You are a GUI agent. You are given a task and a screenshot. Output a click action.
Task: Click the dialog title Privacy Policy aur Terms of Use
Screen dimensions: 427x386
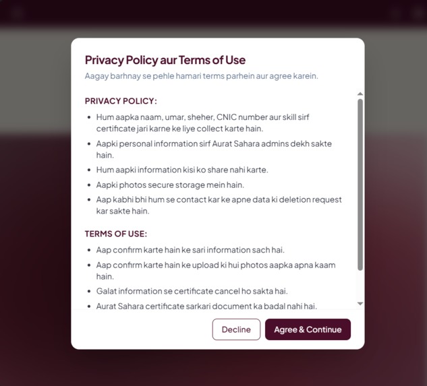click(x=165, y=60)
